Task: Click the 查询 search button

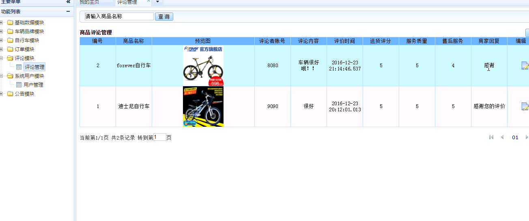Action: 164,17
